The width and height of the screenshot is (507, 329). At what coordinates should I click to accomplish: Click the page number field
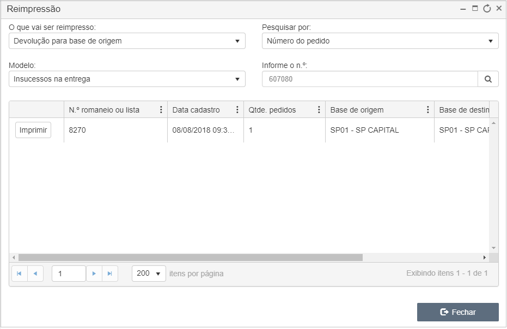[x=69, y=274]
